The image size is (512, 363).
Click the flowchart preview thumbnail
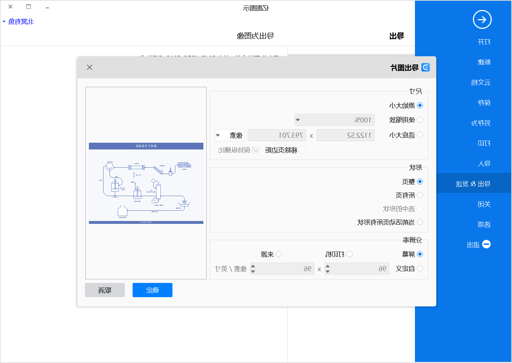coord(146,183)
